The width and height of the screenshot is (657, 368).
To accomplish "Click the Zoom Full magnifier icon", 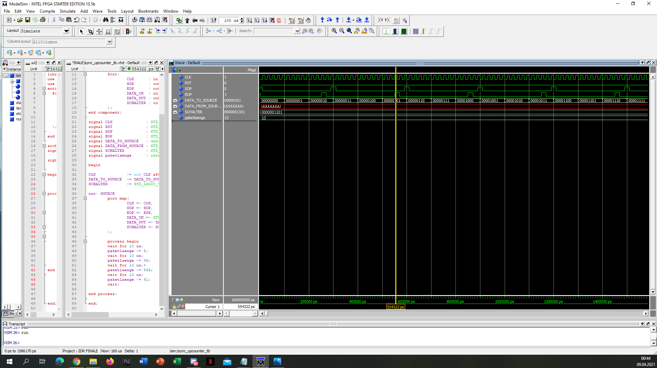I will click(x=349, y=31).
